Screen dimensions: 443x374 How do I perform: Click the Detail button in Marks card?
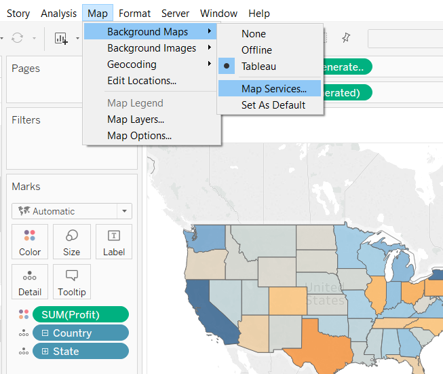point(30,282)
